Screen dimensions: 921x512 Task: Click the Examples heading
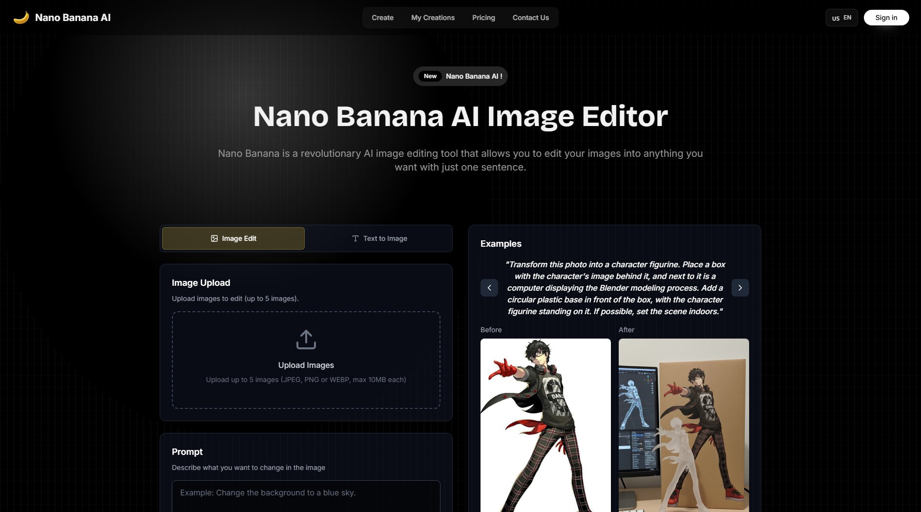pos(501,244)
